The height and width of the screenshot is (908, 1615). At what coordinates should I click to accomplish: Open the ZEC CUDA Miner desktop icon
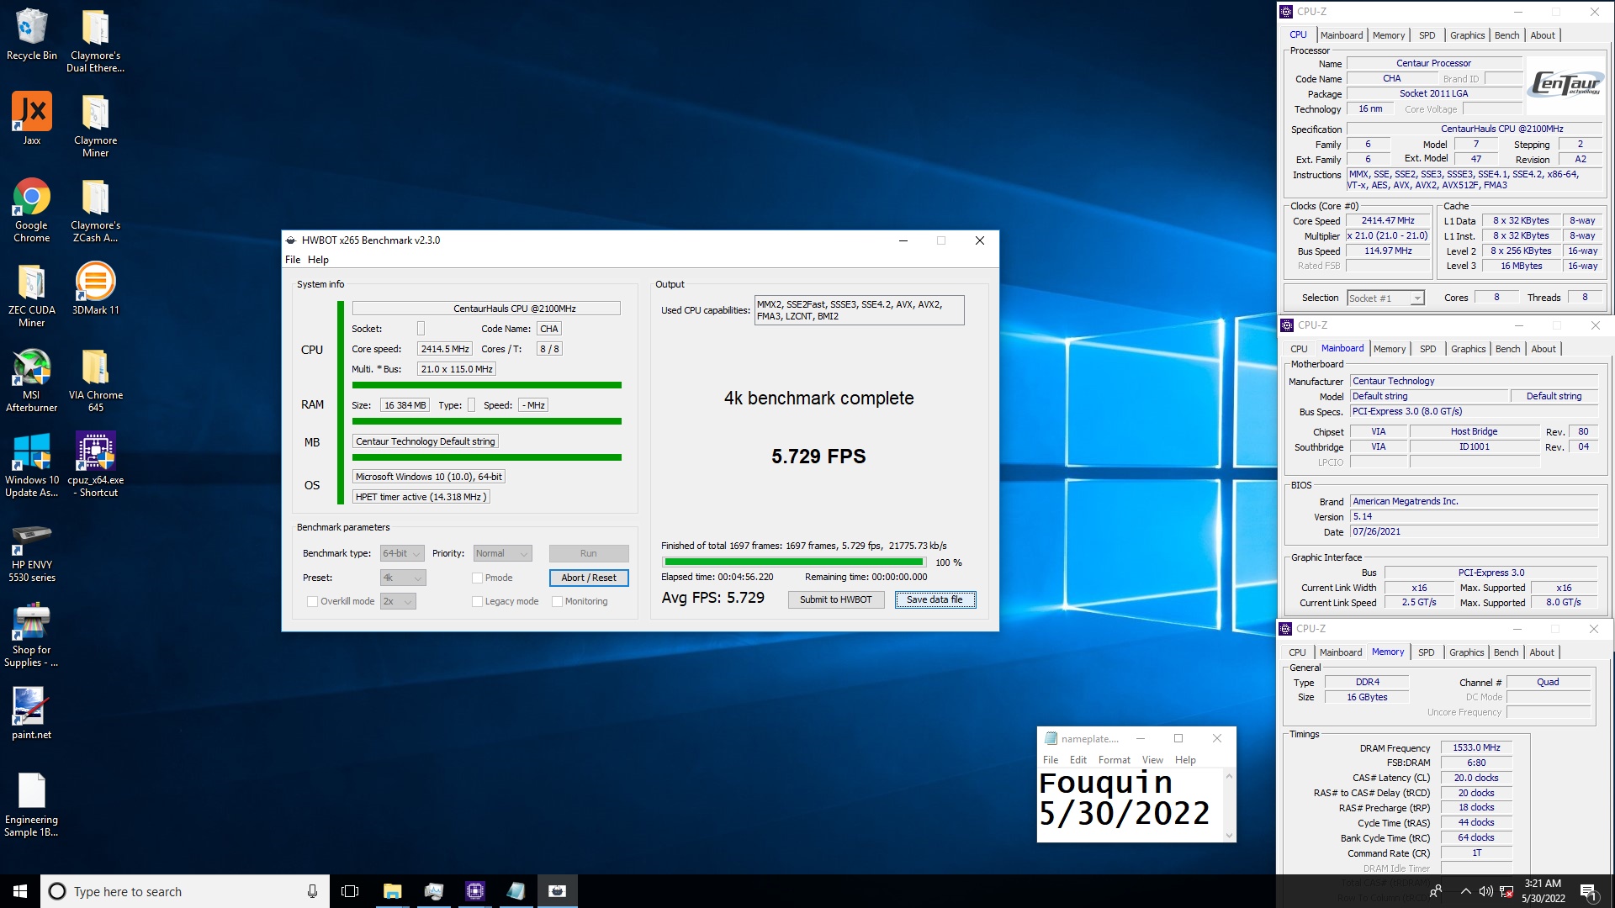[x=31, y=295]
